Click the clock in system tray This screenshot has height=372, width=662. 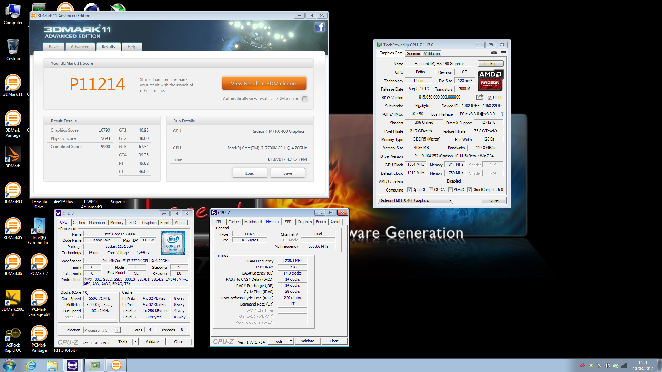pos(643,365)
